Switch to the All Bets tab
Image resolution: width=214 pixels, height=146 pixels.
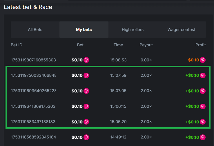coord(35,30)
